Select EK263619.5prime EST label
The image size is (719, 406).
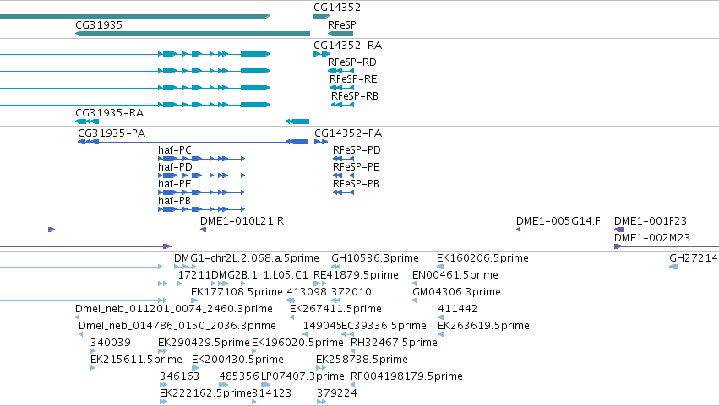(x=483, y=327)
